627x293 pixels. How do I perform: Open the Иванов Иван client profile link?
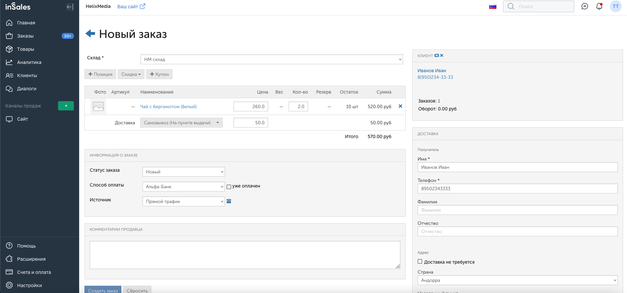pos(432,71)
